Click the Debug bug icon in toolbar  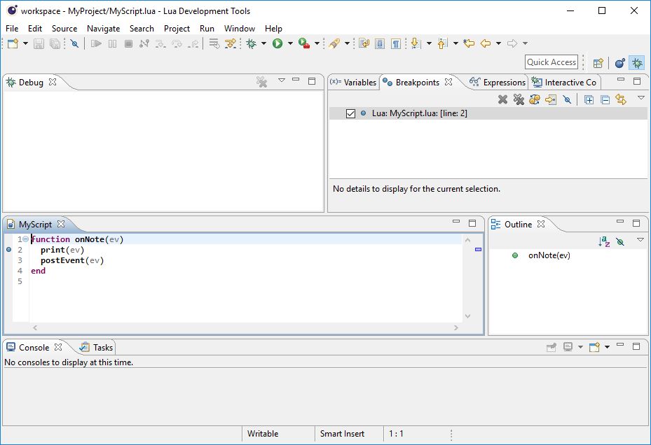click(x=251, y=43)
